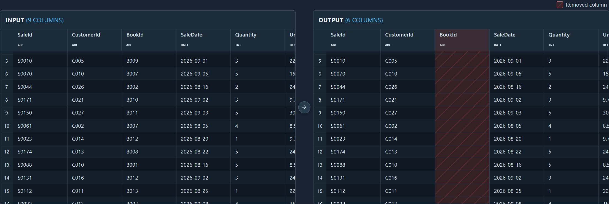The height and width of the screenshot is (204, 609).
Task: Click SaleDate column header in Output table
Action: pyautogui.click(x=516, y=40)
